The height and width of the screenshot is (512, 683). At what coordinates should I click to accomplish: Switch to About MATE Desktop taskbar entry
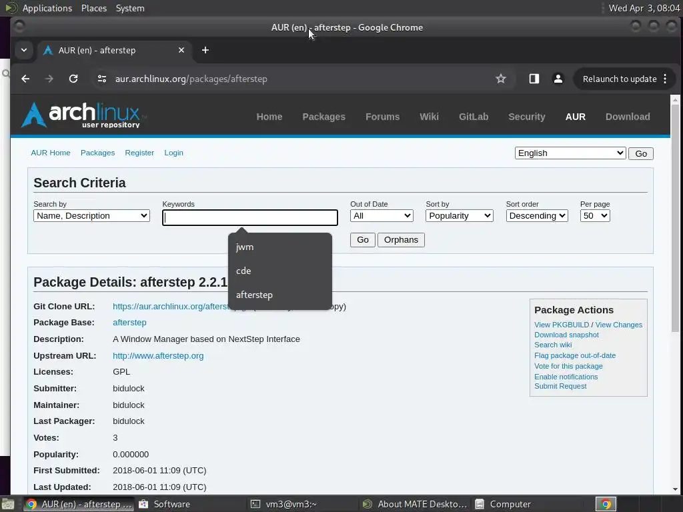[415, 504]
